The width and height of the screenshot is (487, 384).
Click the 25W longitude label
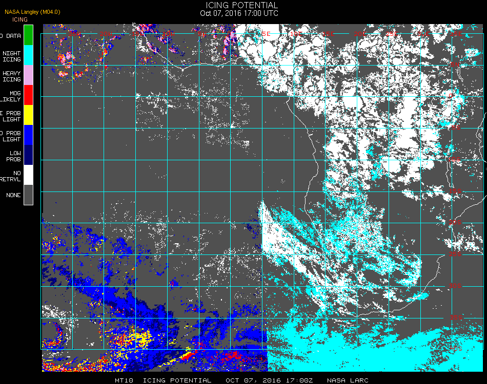coord(75,34)
